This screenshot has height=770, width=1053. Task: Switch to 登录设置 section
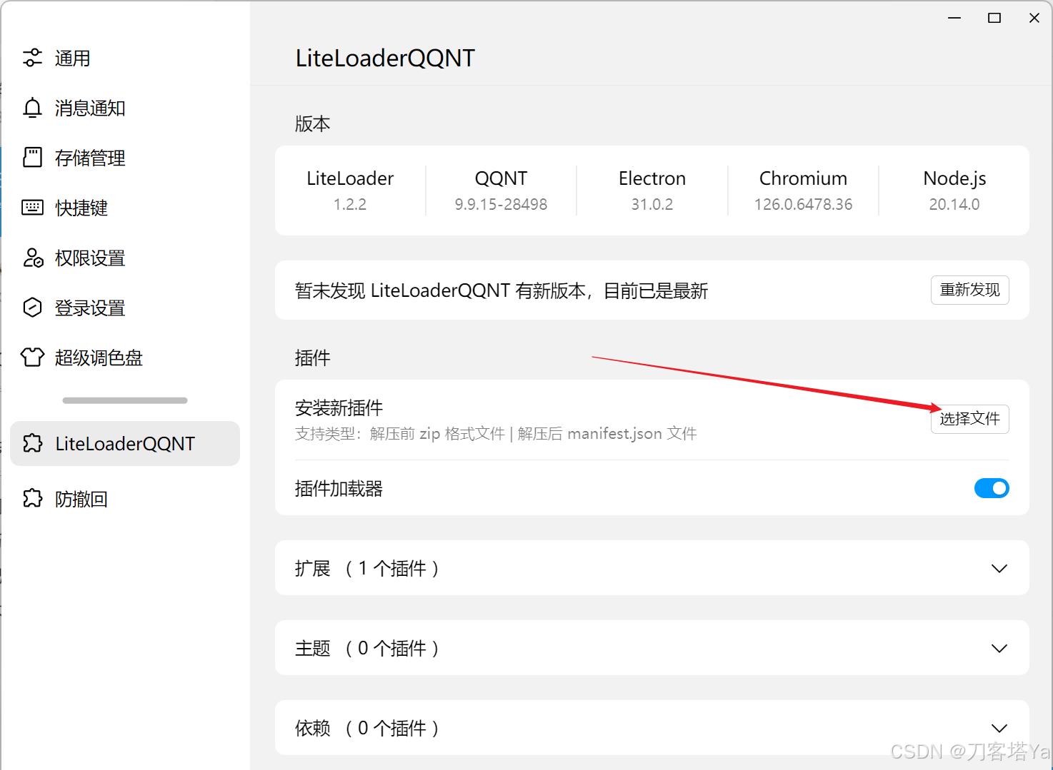tap(125, 308)
